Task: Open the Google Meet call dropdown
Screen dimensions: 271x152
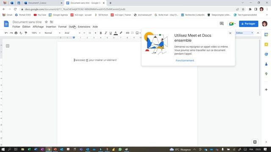Action: (232, 24)
